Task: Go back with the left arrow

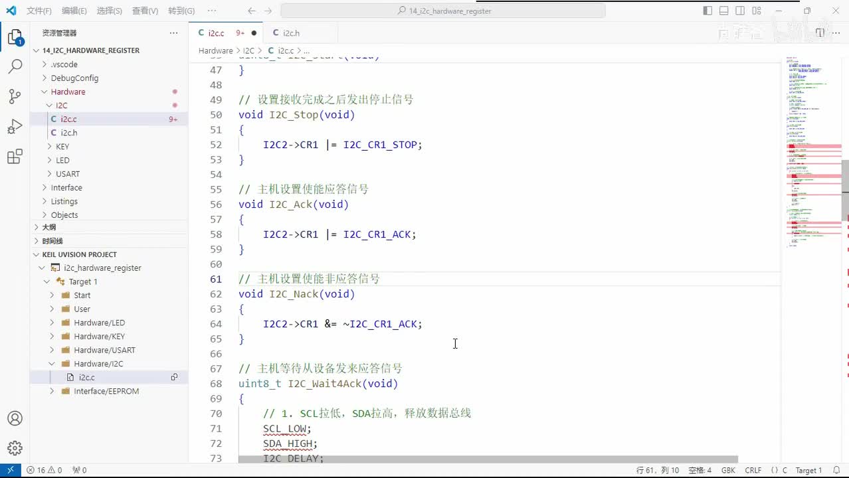Action: (251, 11)
